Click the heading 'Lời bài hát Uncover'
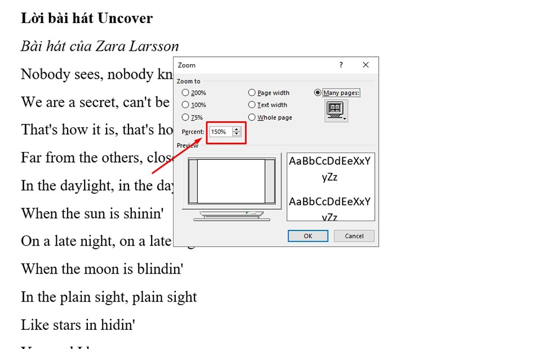 pos(87,18)
